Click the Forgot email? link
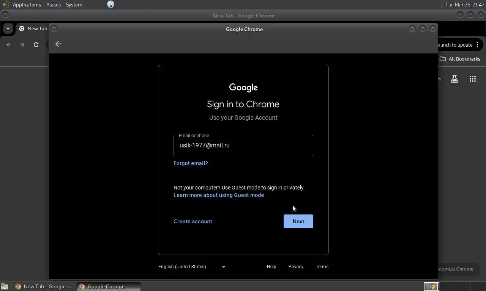 (x=191, y=163)
